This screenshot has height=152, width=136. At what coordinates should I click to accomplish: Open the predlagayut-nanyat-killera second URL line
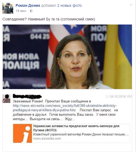[x=44, y=110]
